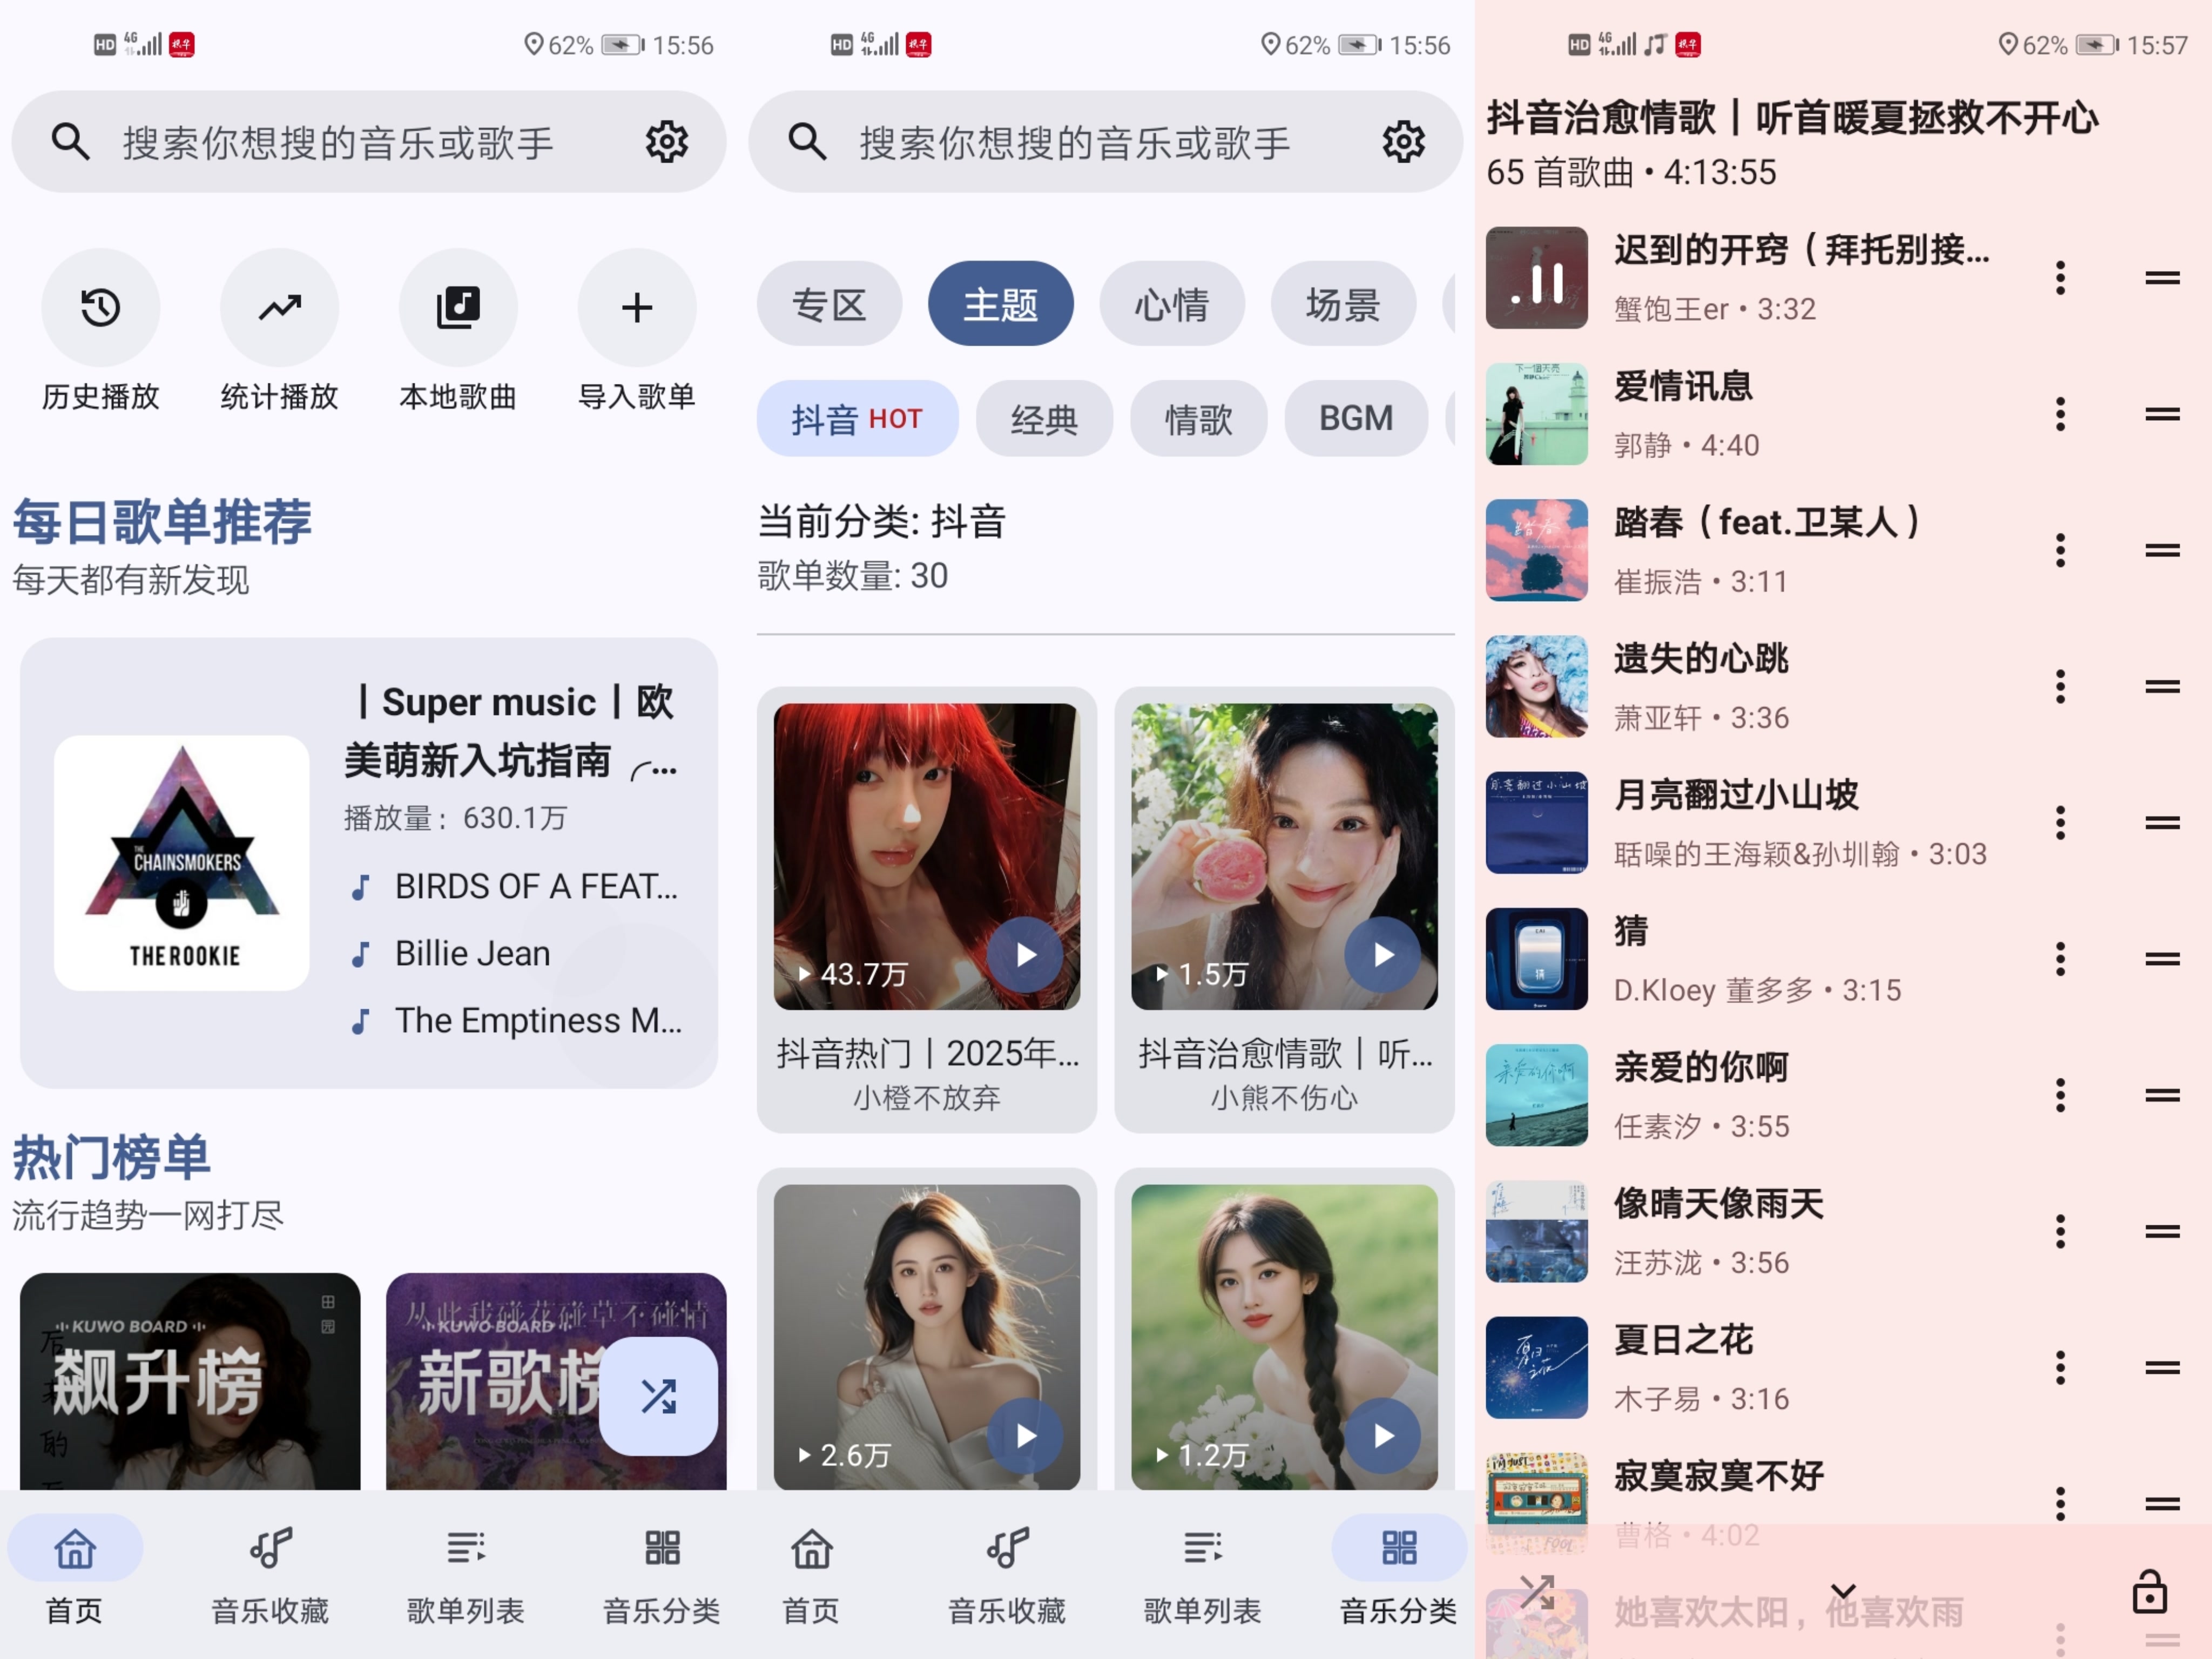Open more options for 遗失的心跳

click(x=2060, y=687)
